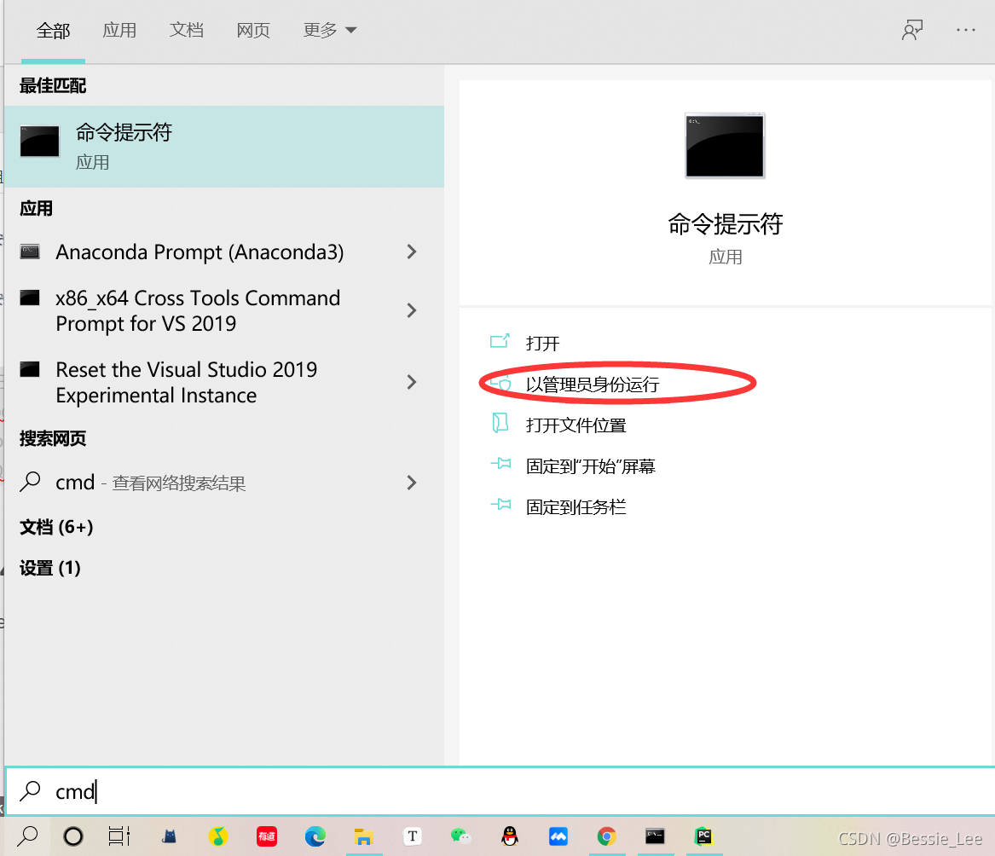The image size is (995, 856).
Task: Click the large 命令提示符 preview icon
Action: (725, 145)
